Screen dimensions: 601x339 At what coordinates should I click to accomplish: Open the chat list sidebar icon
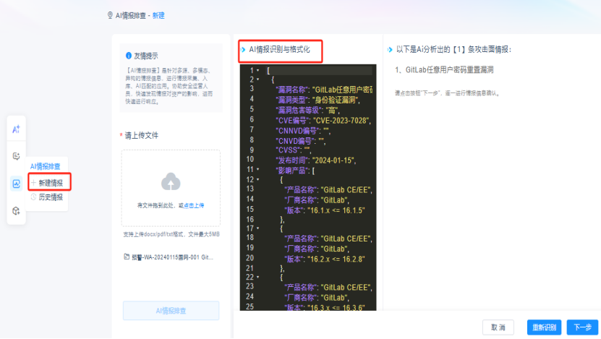[x=16, y=156]
